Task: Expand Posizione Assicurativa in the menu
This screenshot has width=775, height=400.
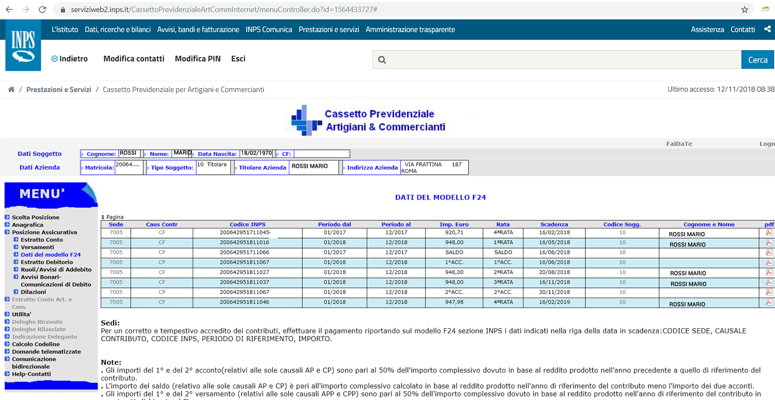Action: click(44, 233)
